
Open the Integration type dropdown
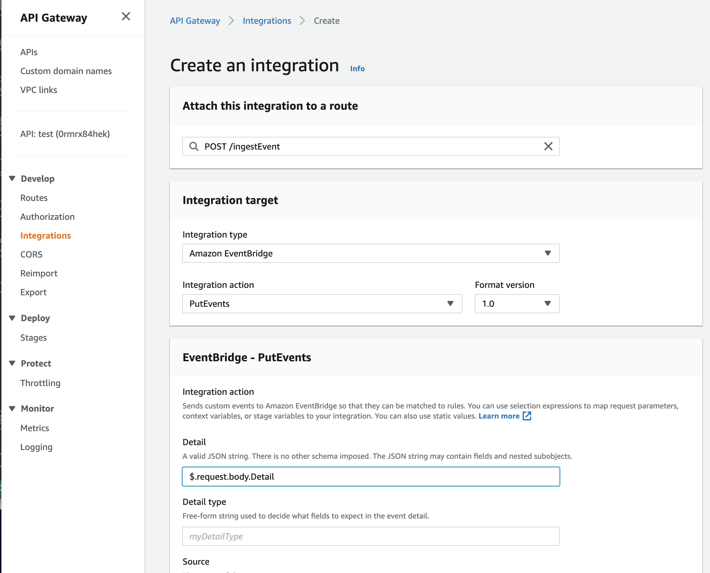[371, 253]
